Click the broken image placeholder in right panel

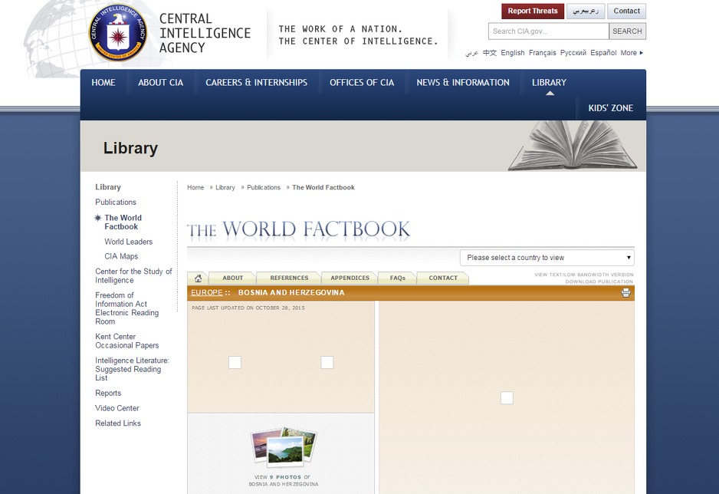(507, 397)
